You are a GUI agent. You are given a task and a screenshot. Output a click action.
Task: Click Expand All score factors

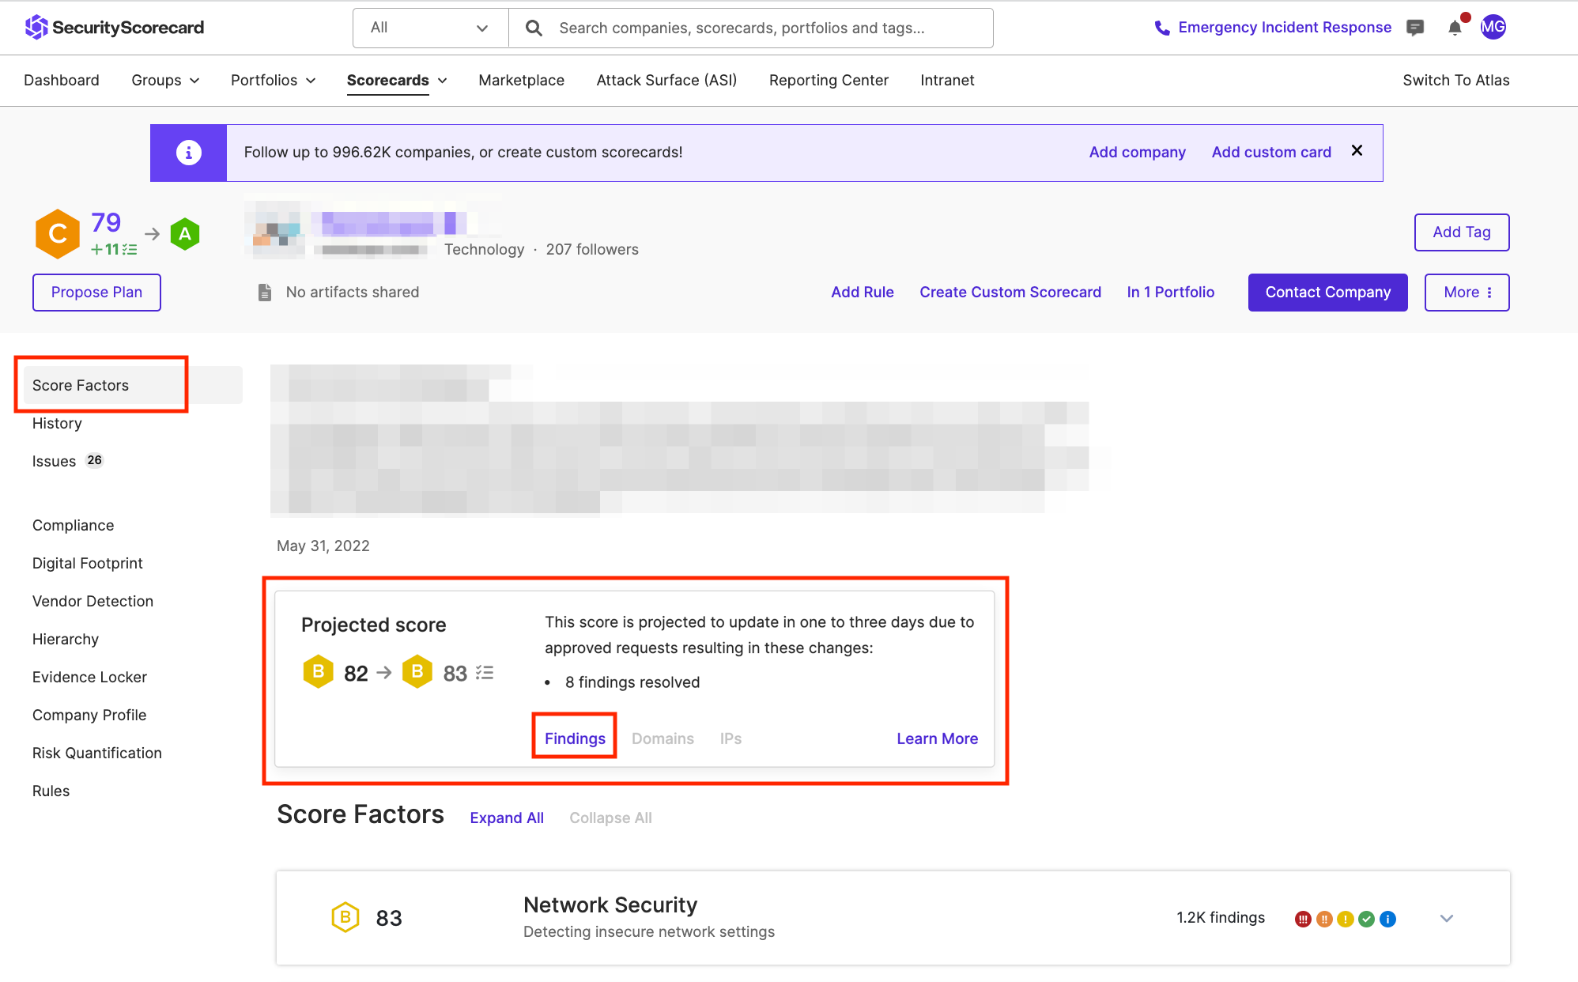coord(507,818)
